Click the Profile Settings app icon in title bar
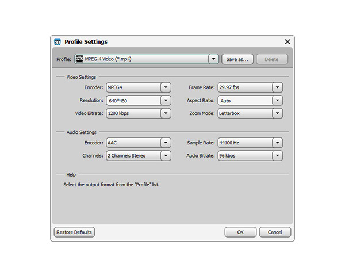The height and width of the screenshot is (275, 345). pos(57,41)
